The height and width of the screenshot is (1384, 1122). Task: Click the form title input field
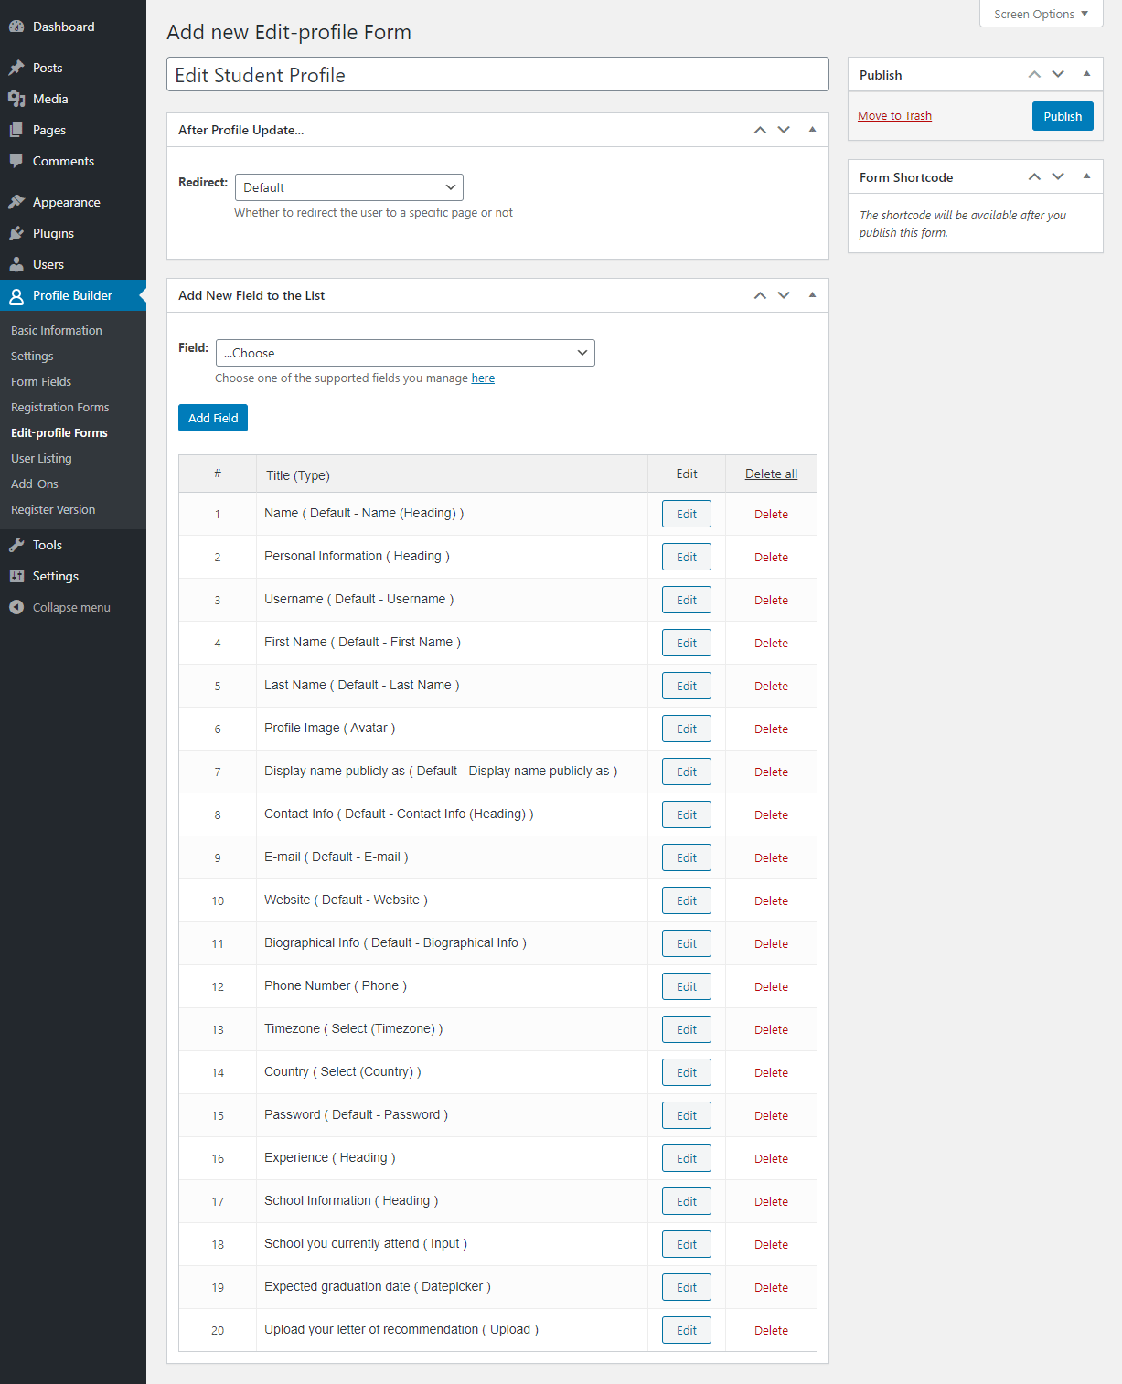[497, 74]
